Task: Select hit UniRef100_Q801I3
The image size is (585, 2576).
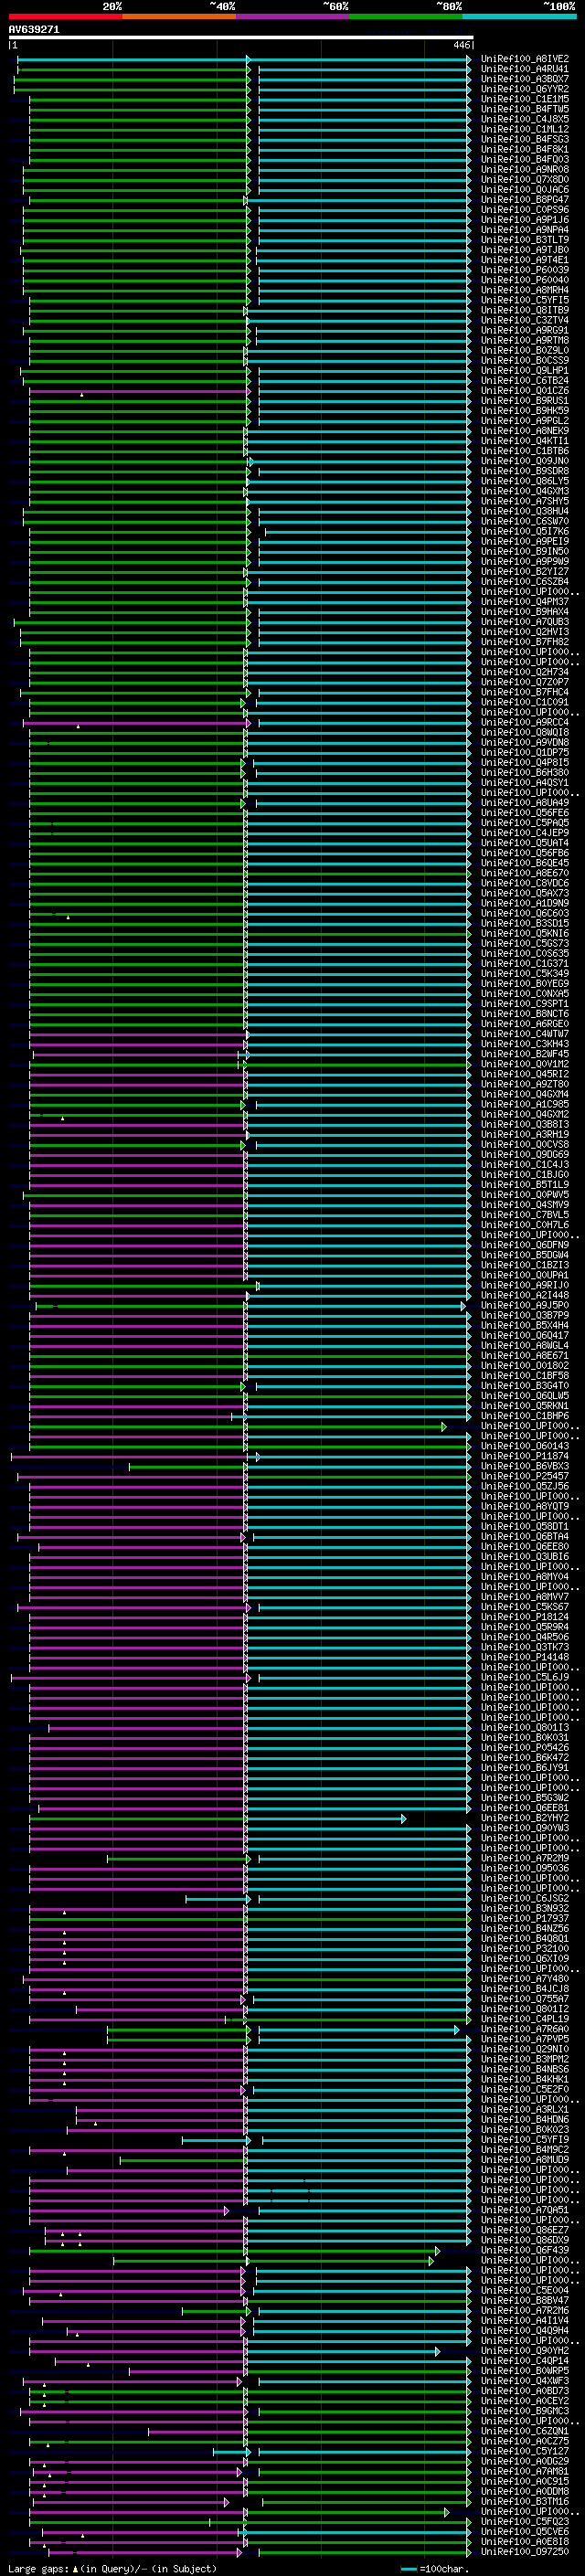Action: [525, 1727]
